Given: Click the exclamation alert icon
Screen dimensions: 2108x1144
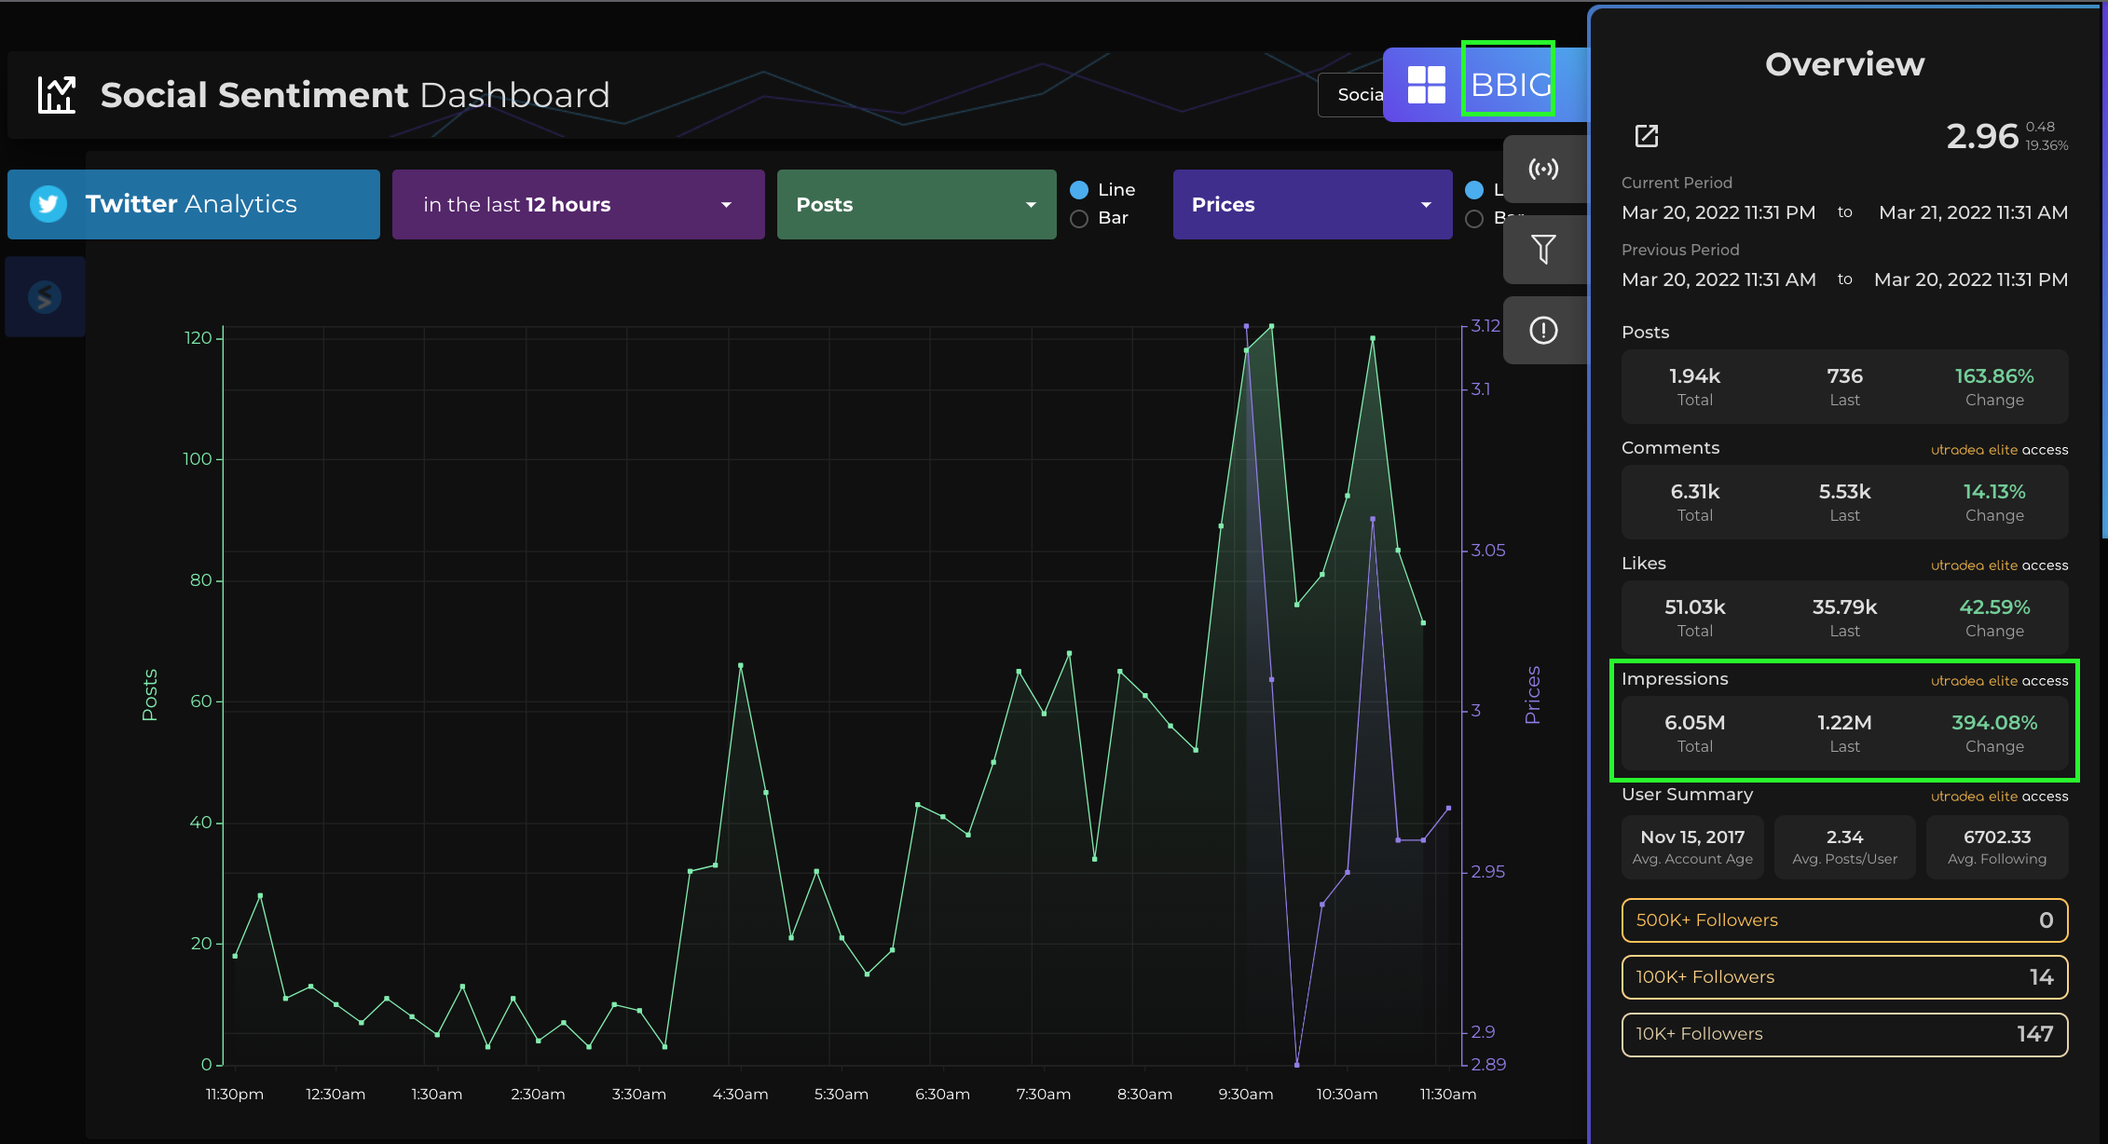Looking at the screenshot, I should pos(1543,330).
